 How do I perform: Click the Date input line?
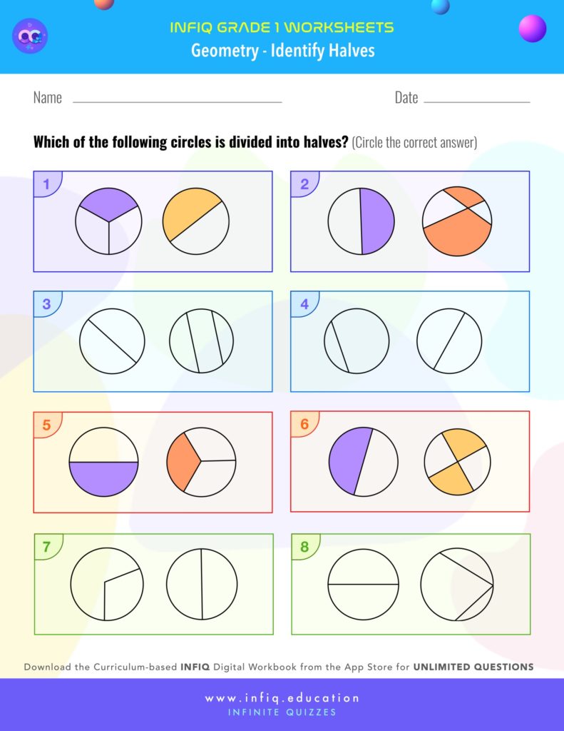[x=476, y=101]
